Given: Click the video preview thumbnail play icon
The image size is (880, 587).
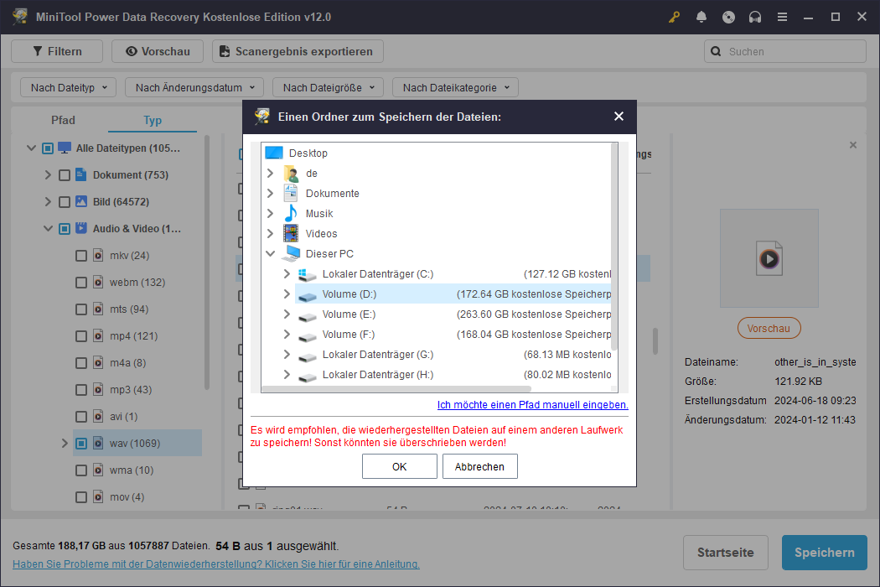Looking at the screenshot, I should click(769, 258).
